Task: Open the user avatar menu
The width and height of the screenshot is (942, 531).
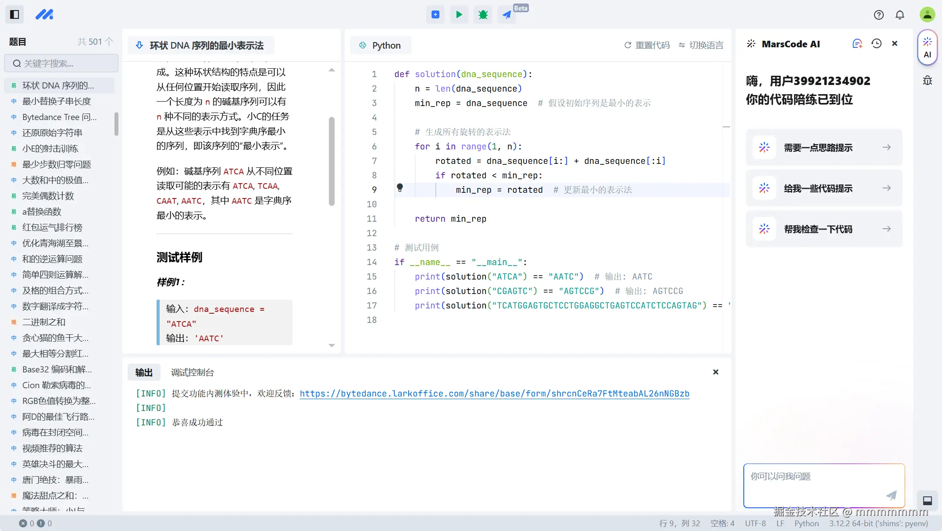Action: 927,14
